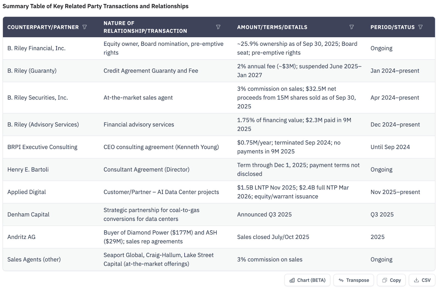Open filter for Amount/Terms/Details column
439x295 pixels.
(x=351, y=27)
